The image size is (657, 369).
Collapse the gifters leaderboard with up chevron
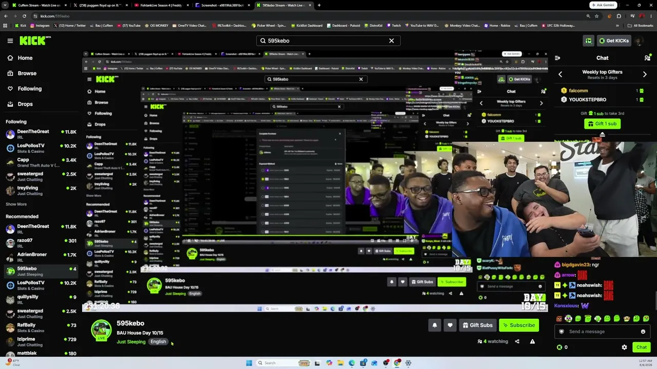point(602,135)
